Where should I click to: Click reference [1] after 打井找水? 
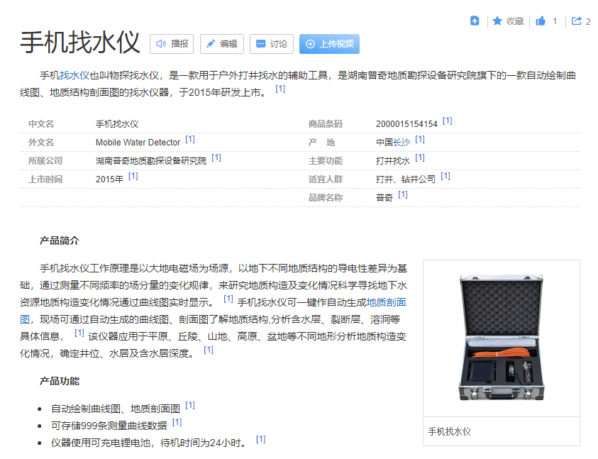click(x=420, y=157)
